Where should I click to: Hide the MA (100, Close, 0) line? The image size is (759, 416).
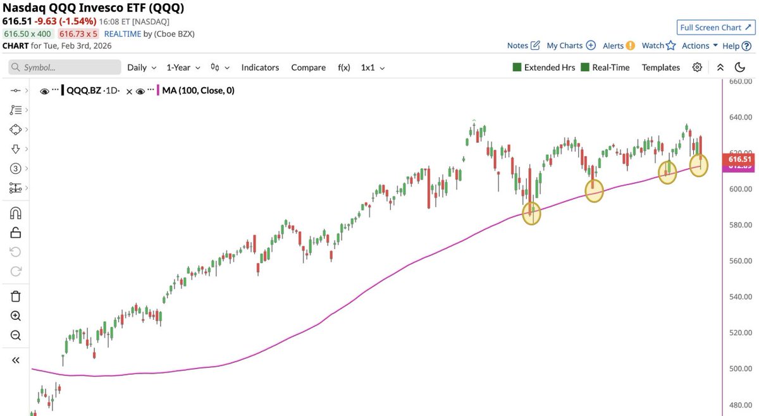click(x=142, y=91)
